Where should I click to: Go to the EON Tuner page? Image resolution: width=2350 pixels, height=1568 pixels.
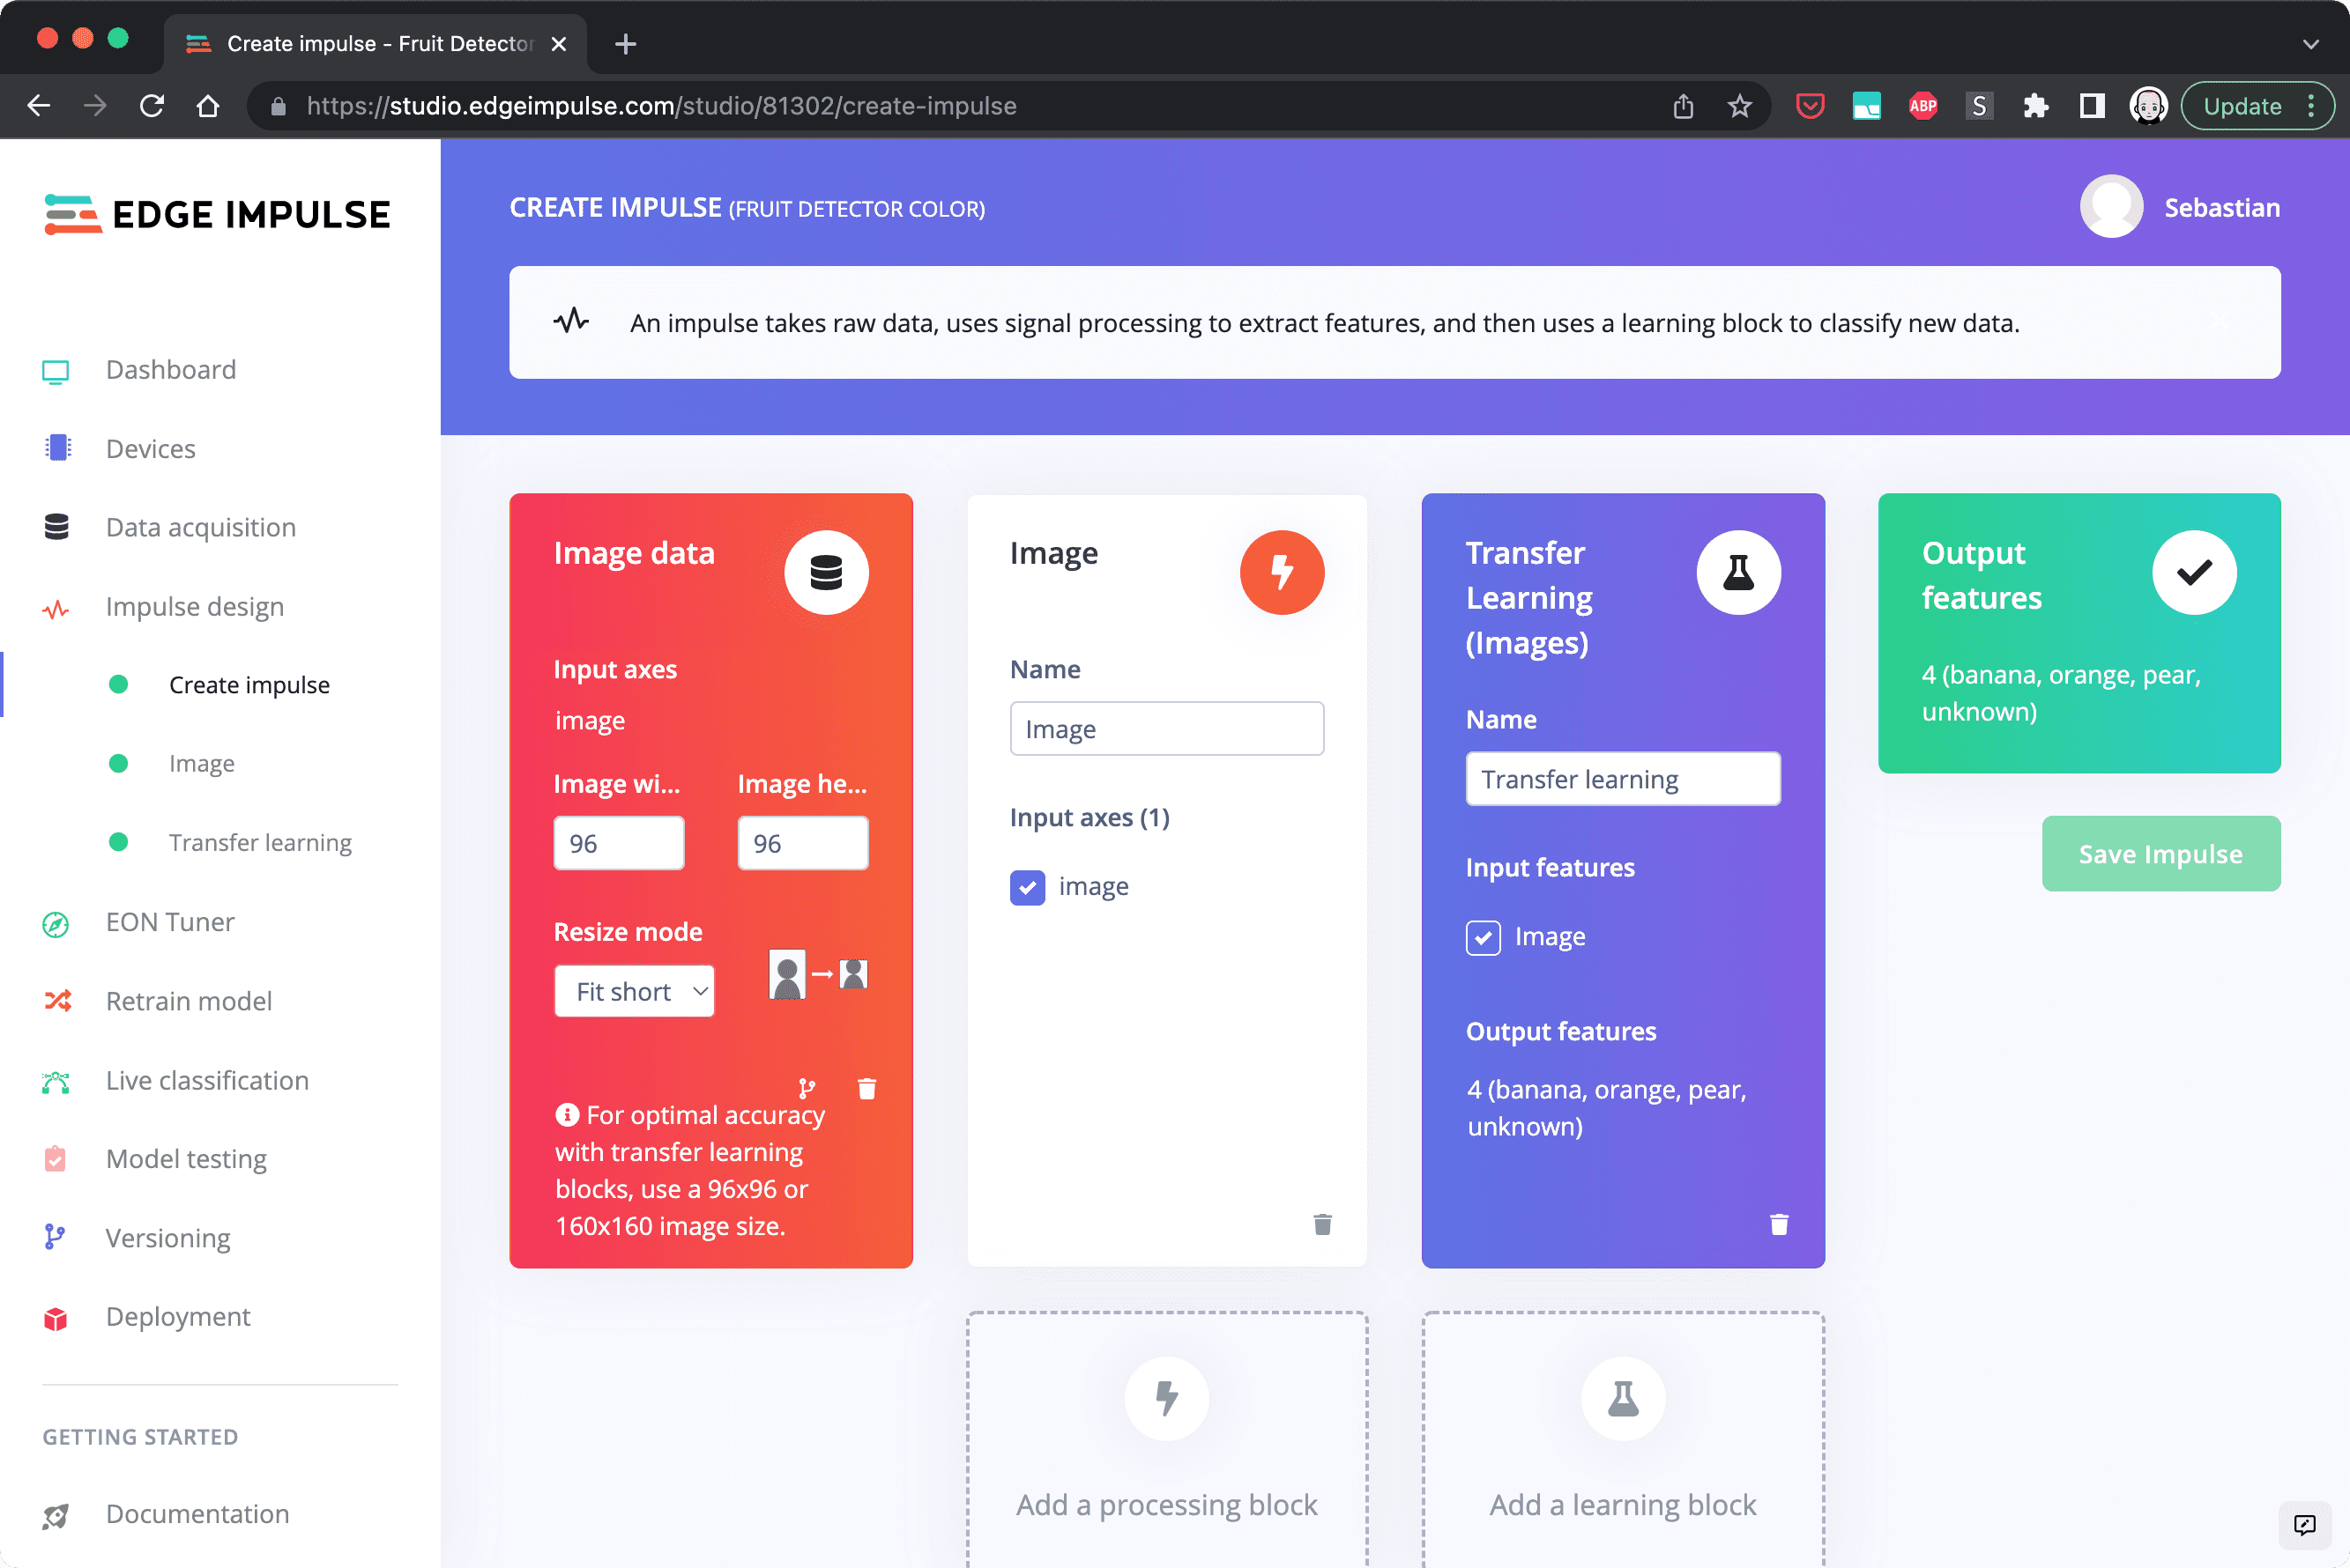[x=170, y=922]
